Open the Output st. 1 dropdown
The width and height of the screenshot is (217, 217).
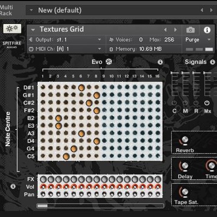(99, 39)
